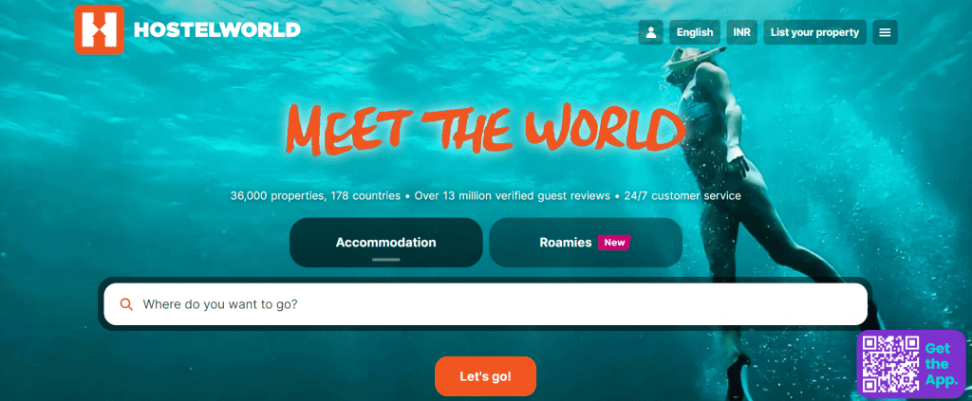
Task: Click the List your property button
Action: [x=815, y=33]
